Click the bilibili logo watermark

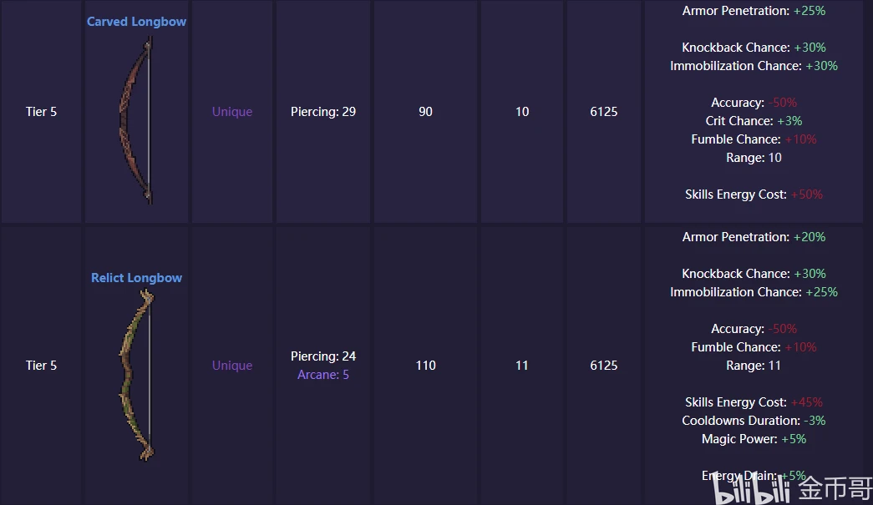pyautogui.click(x=752, y=488)
